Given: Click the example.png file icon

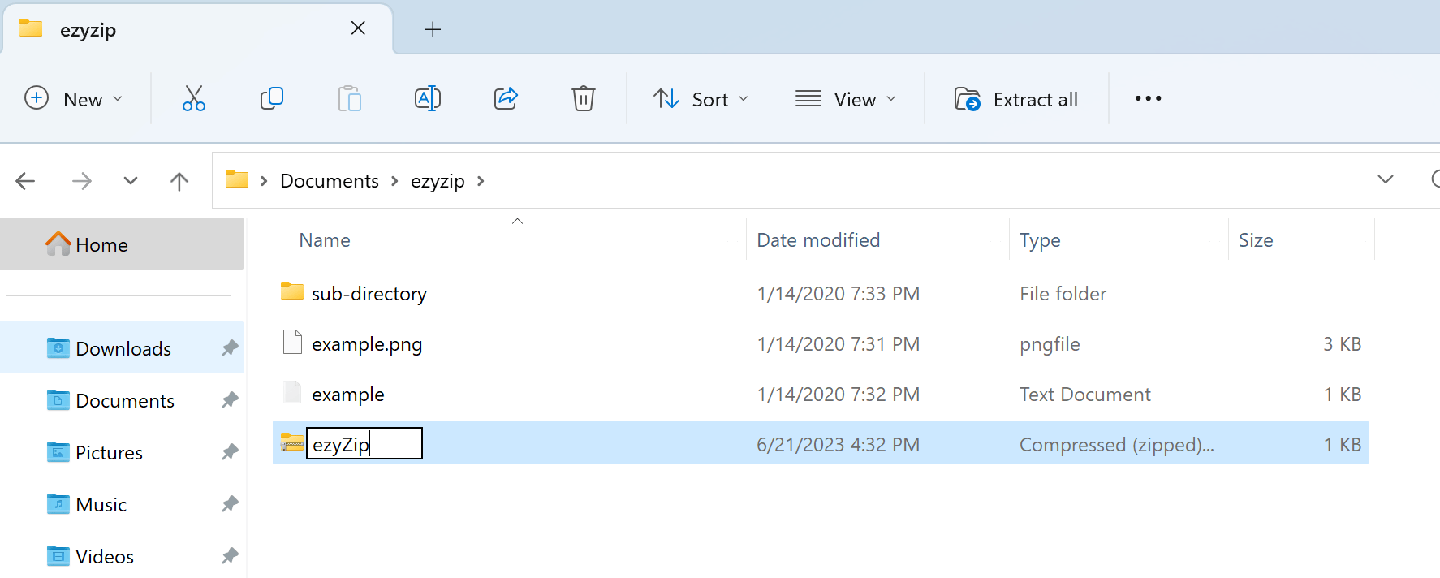Looking at the screenshot, I should [x=292, y=343].
